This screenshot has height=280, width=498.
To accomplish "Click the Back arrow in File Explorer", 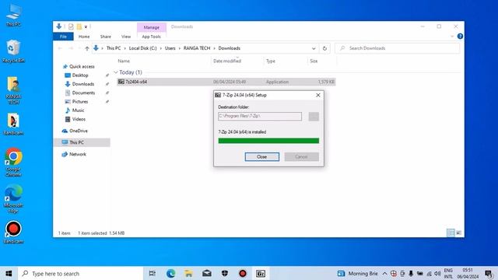I will point(61,48).
